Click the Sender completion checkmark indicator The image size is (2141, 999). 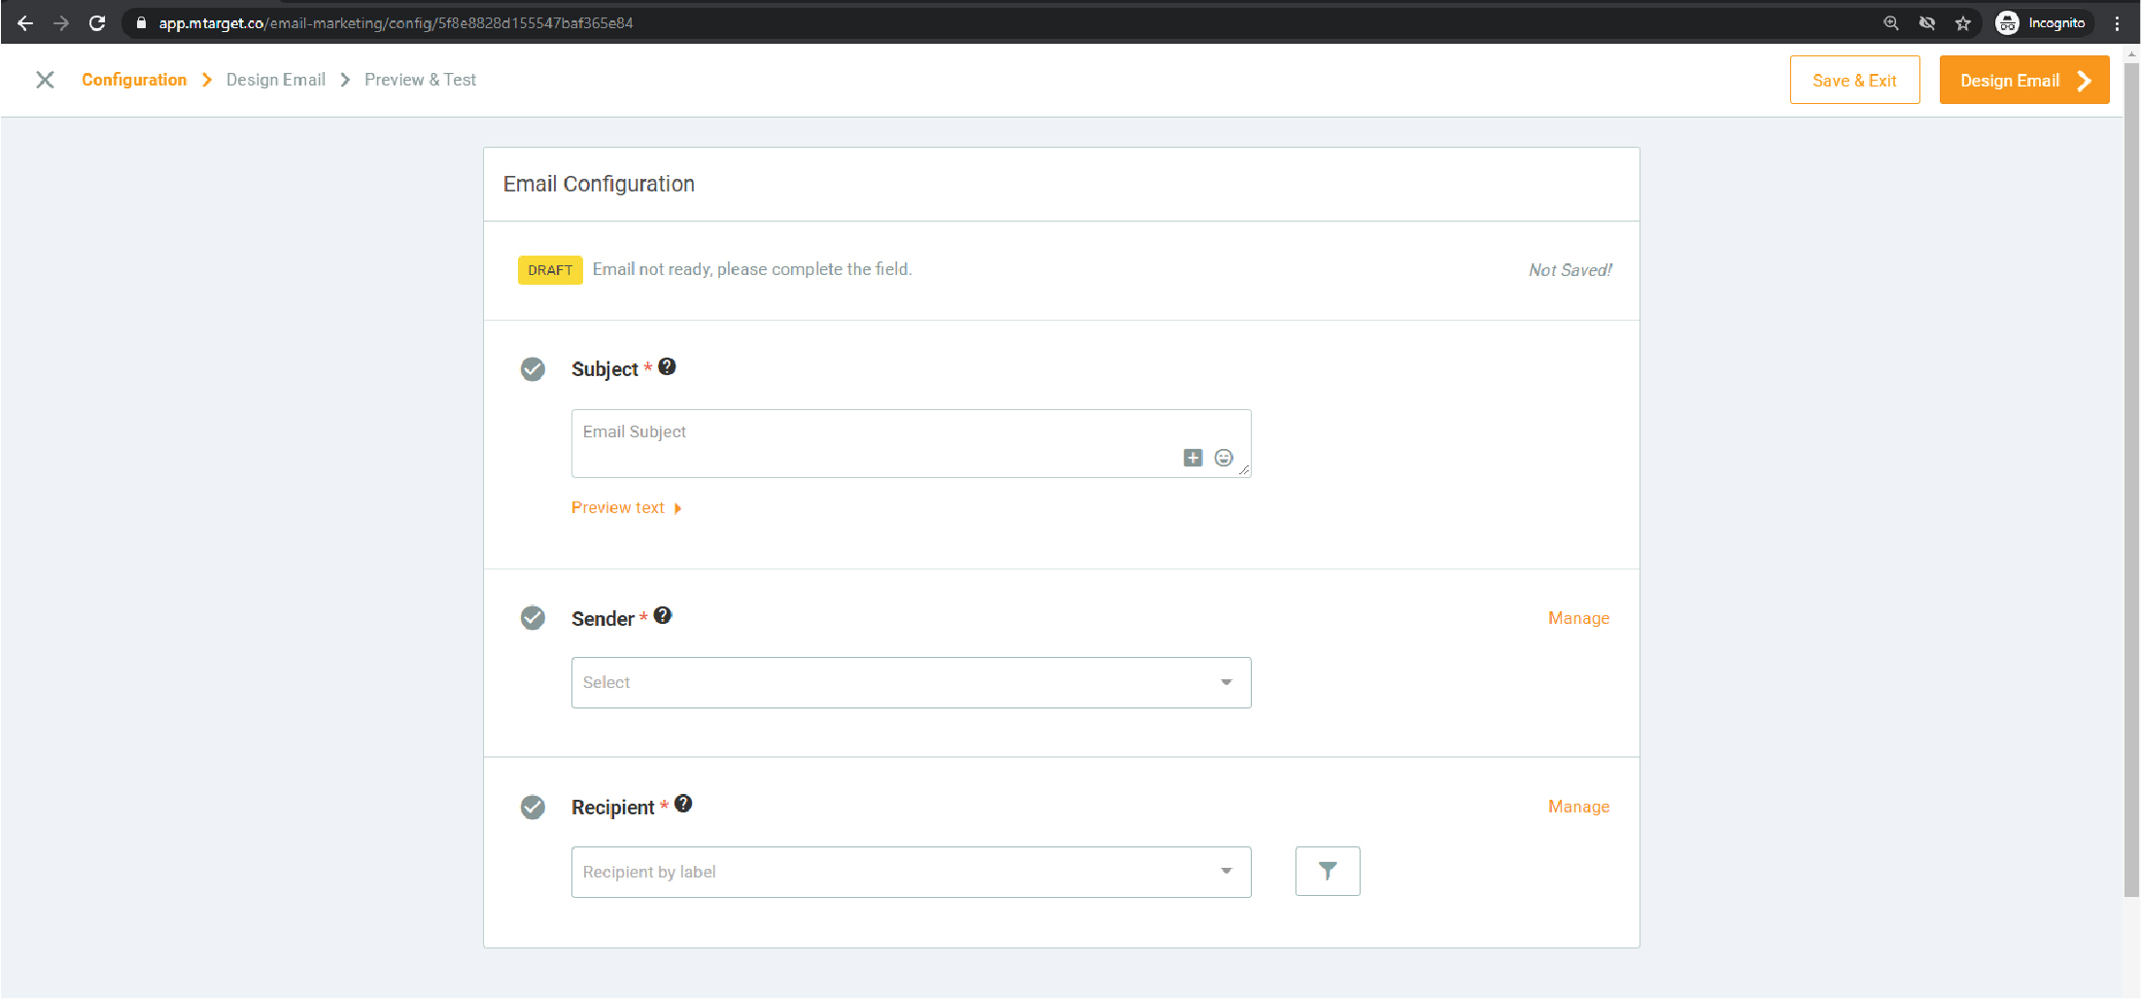pyautogui.click(x=533, y=618)
